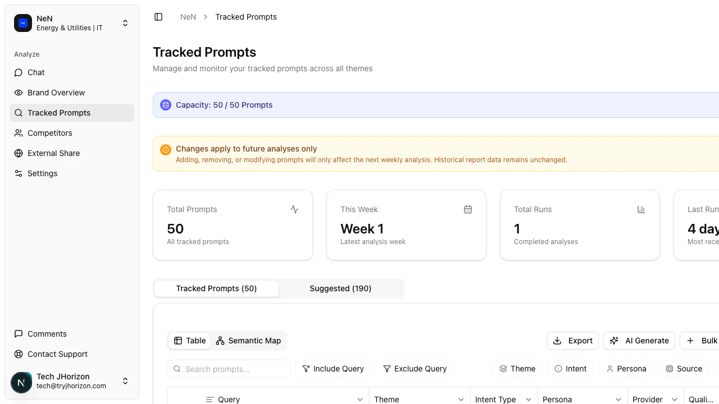Toggle the Exclude Query filter
Screen dimensions: 719x404
click(415, 369)
